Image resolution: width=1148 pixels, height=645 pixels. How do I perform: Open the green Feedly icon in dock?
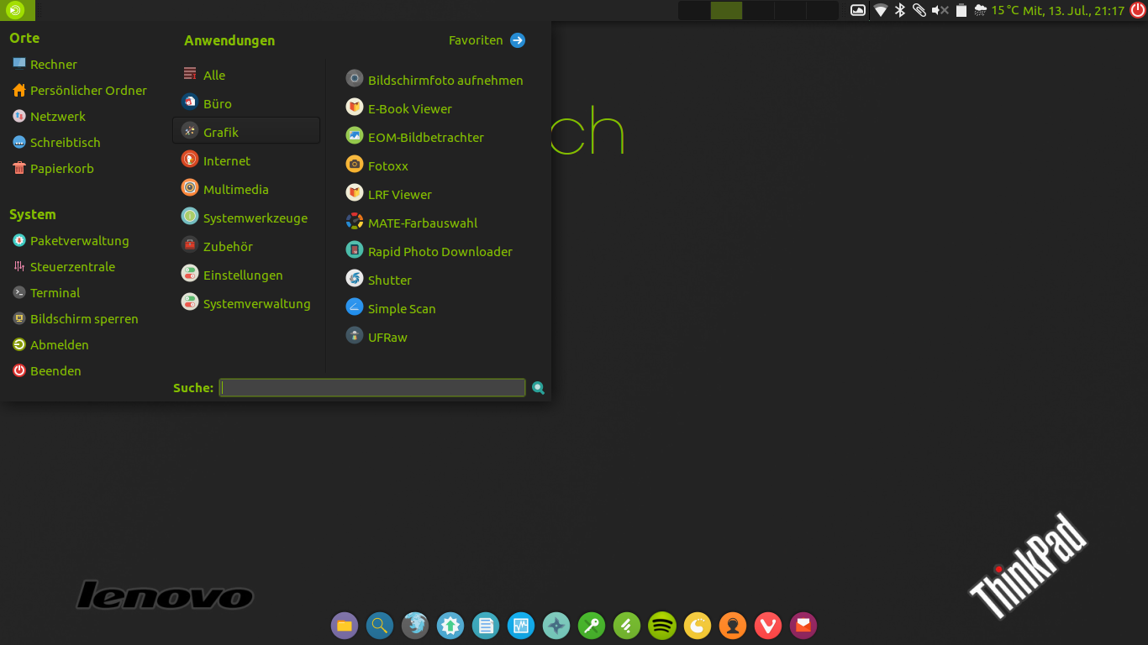click(x=627, y=626)
